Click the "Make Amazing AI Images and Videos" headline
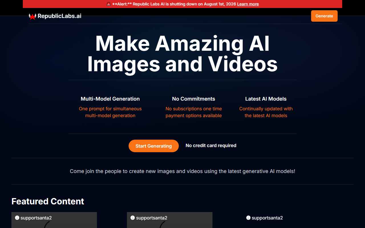 pos(182,54)
